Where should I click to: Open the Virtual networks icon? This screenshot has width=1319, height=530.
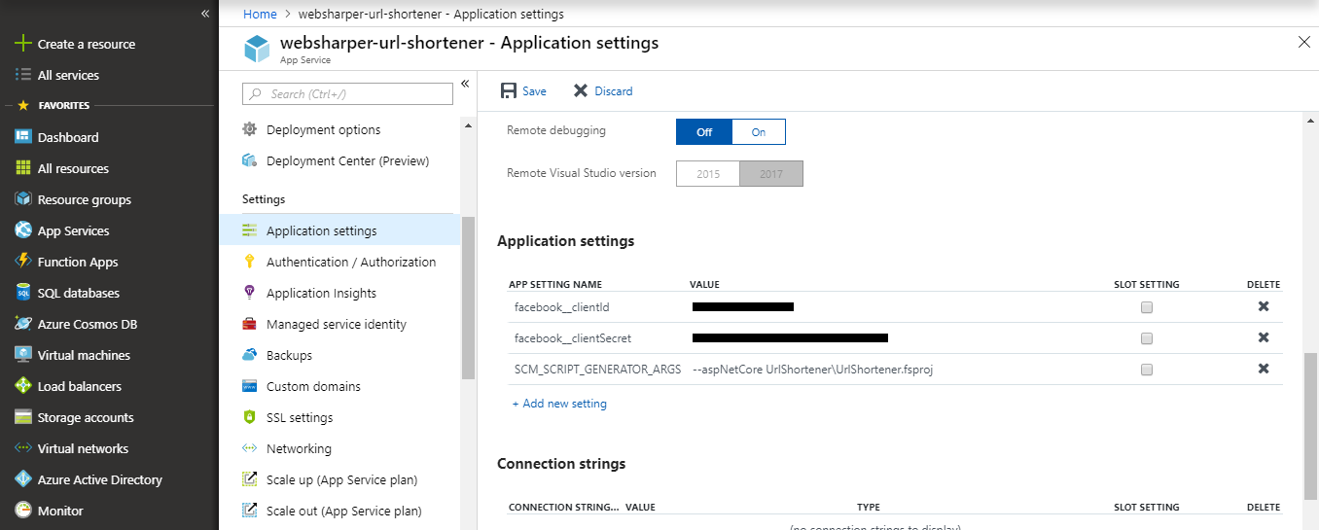click(23, 448)
